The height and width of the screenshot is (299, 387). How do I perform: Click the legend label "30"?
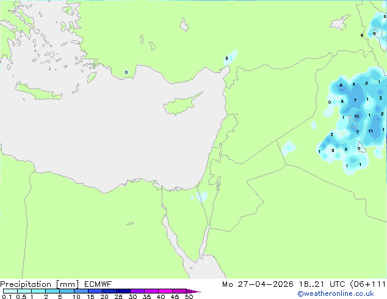132,297
